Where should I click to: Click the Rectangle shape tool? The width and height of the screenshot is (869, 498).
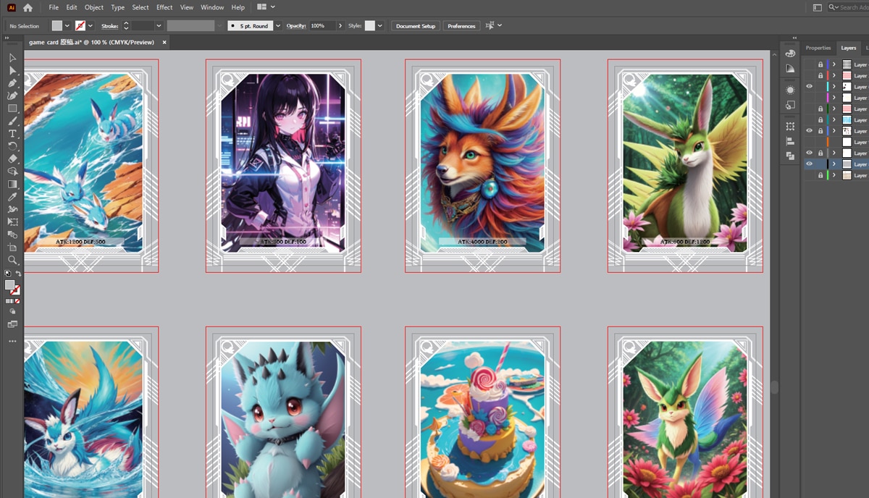click(x=12, y=109)
